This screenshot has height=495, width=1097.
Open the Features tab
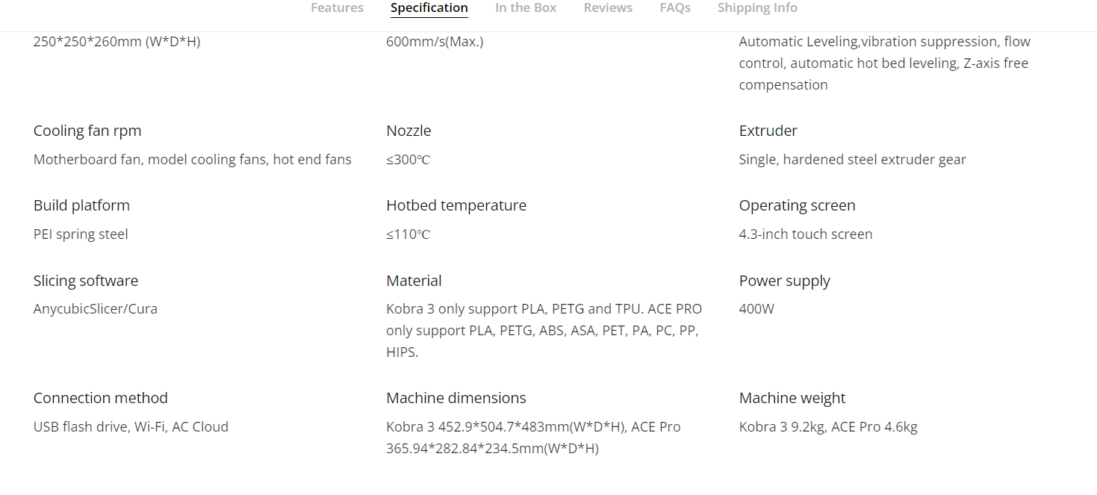coord(337,8)
